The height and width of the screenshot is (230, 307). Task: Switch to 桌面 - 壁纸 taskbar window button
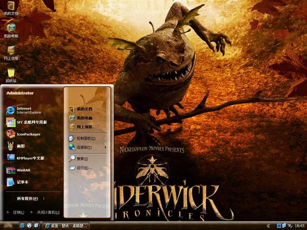click(66, 226)
